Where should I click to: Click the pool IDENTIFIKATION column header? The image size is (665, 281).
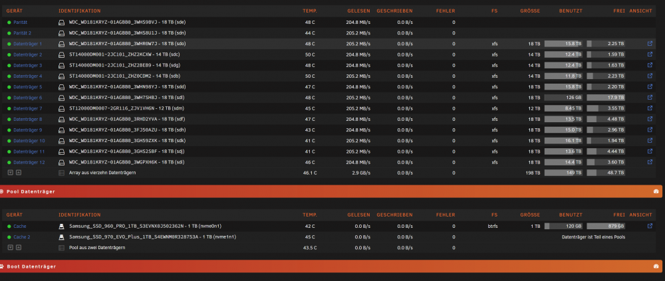coord(80,215)
